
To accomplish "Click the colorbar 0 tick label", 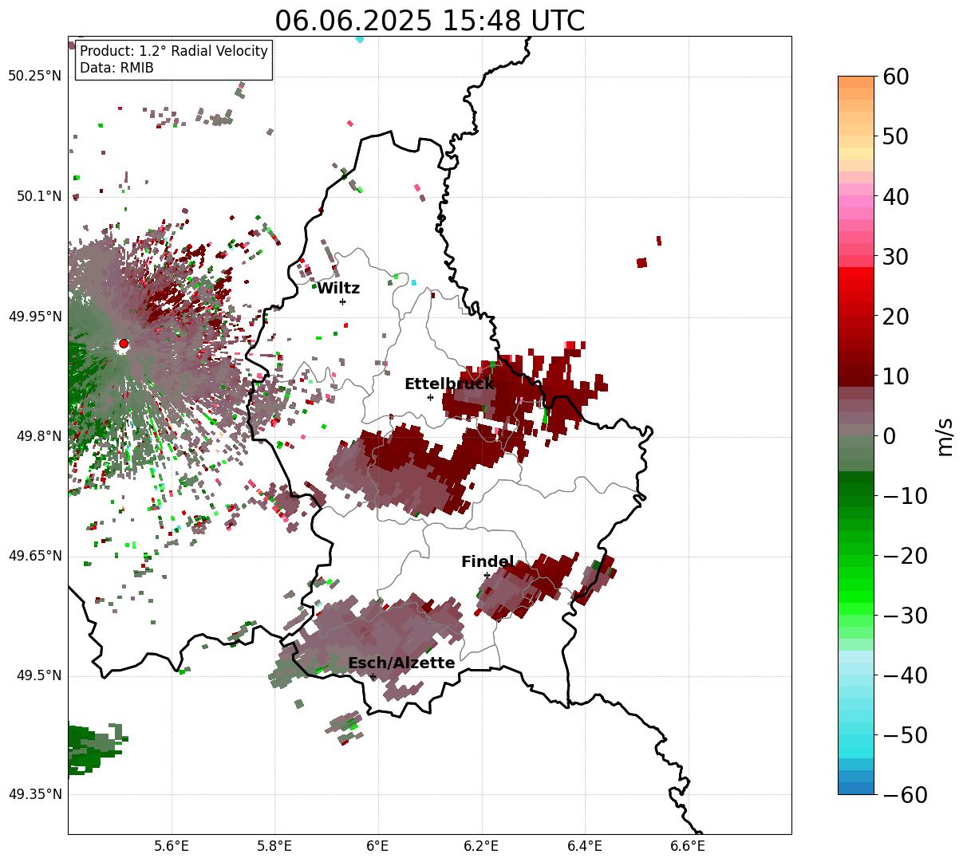I will (888, 435).
